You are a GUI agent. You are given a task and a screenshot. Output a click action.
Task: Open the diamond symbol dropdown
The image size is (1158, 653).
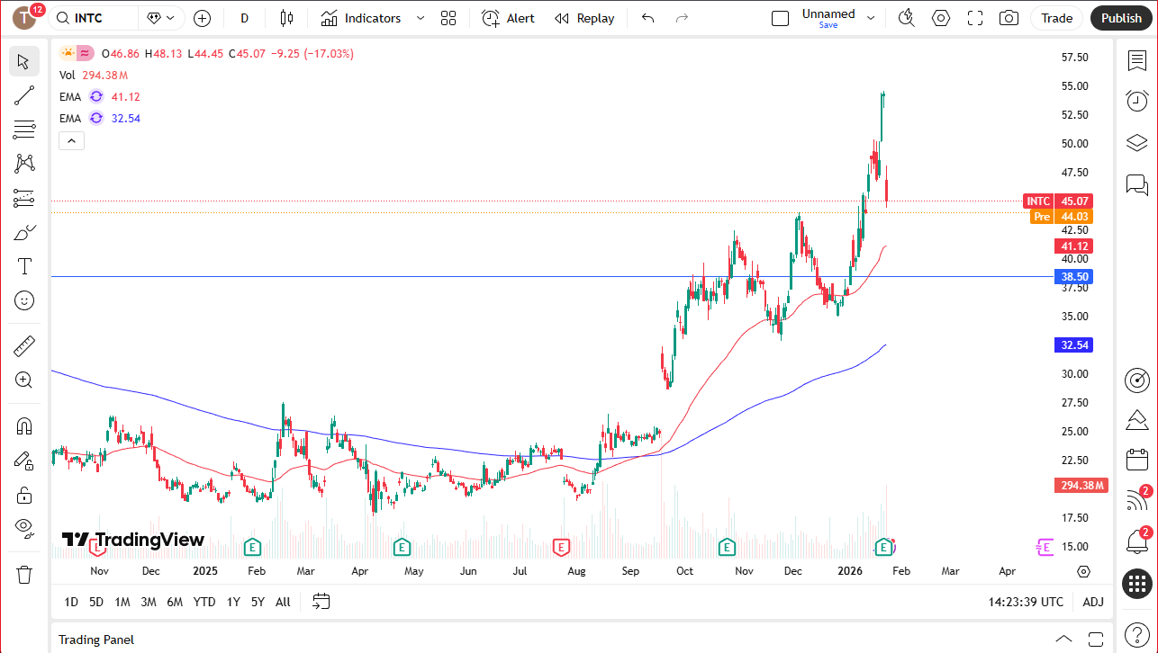[159, 18]
